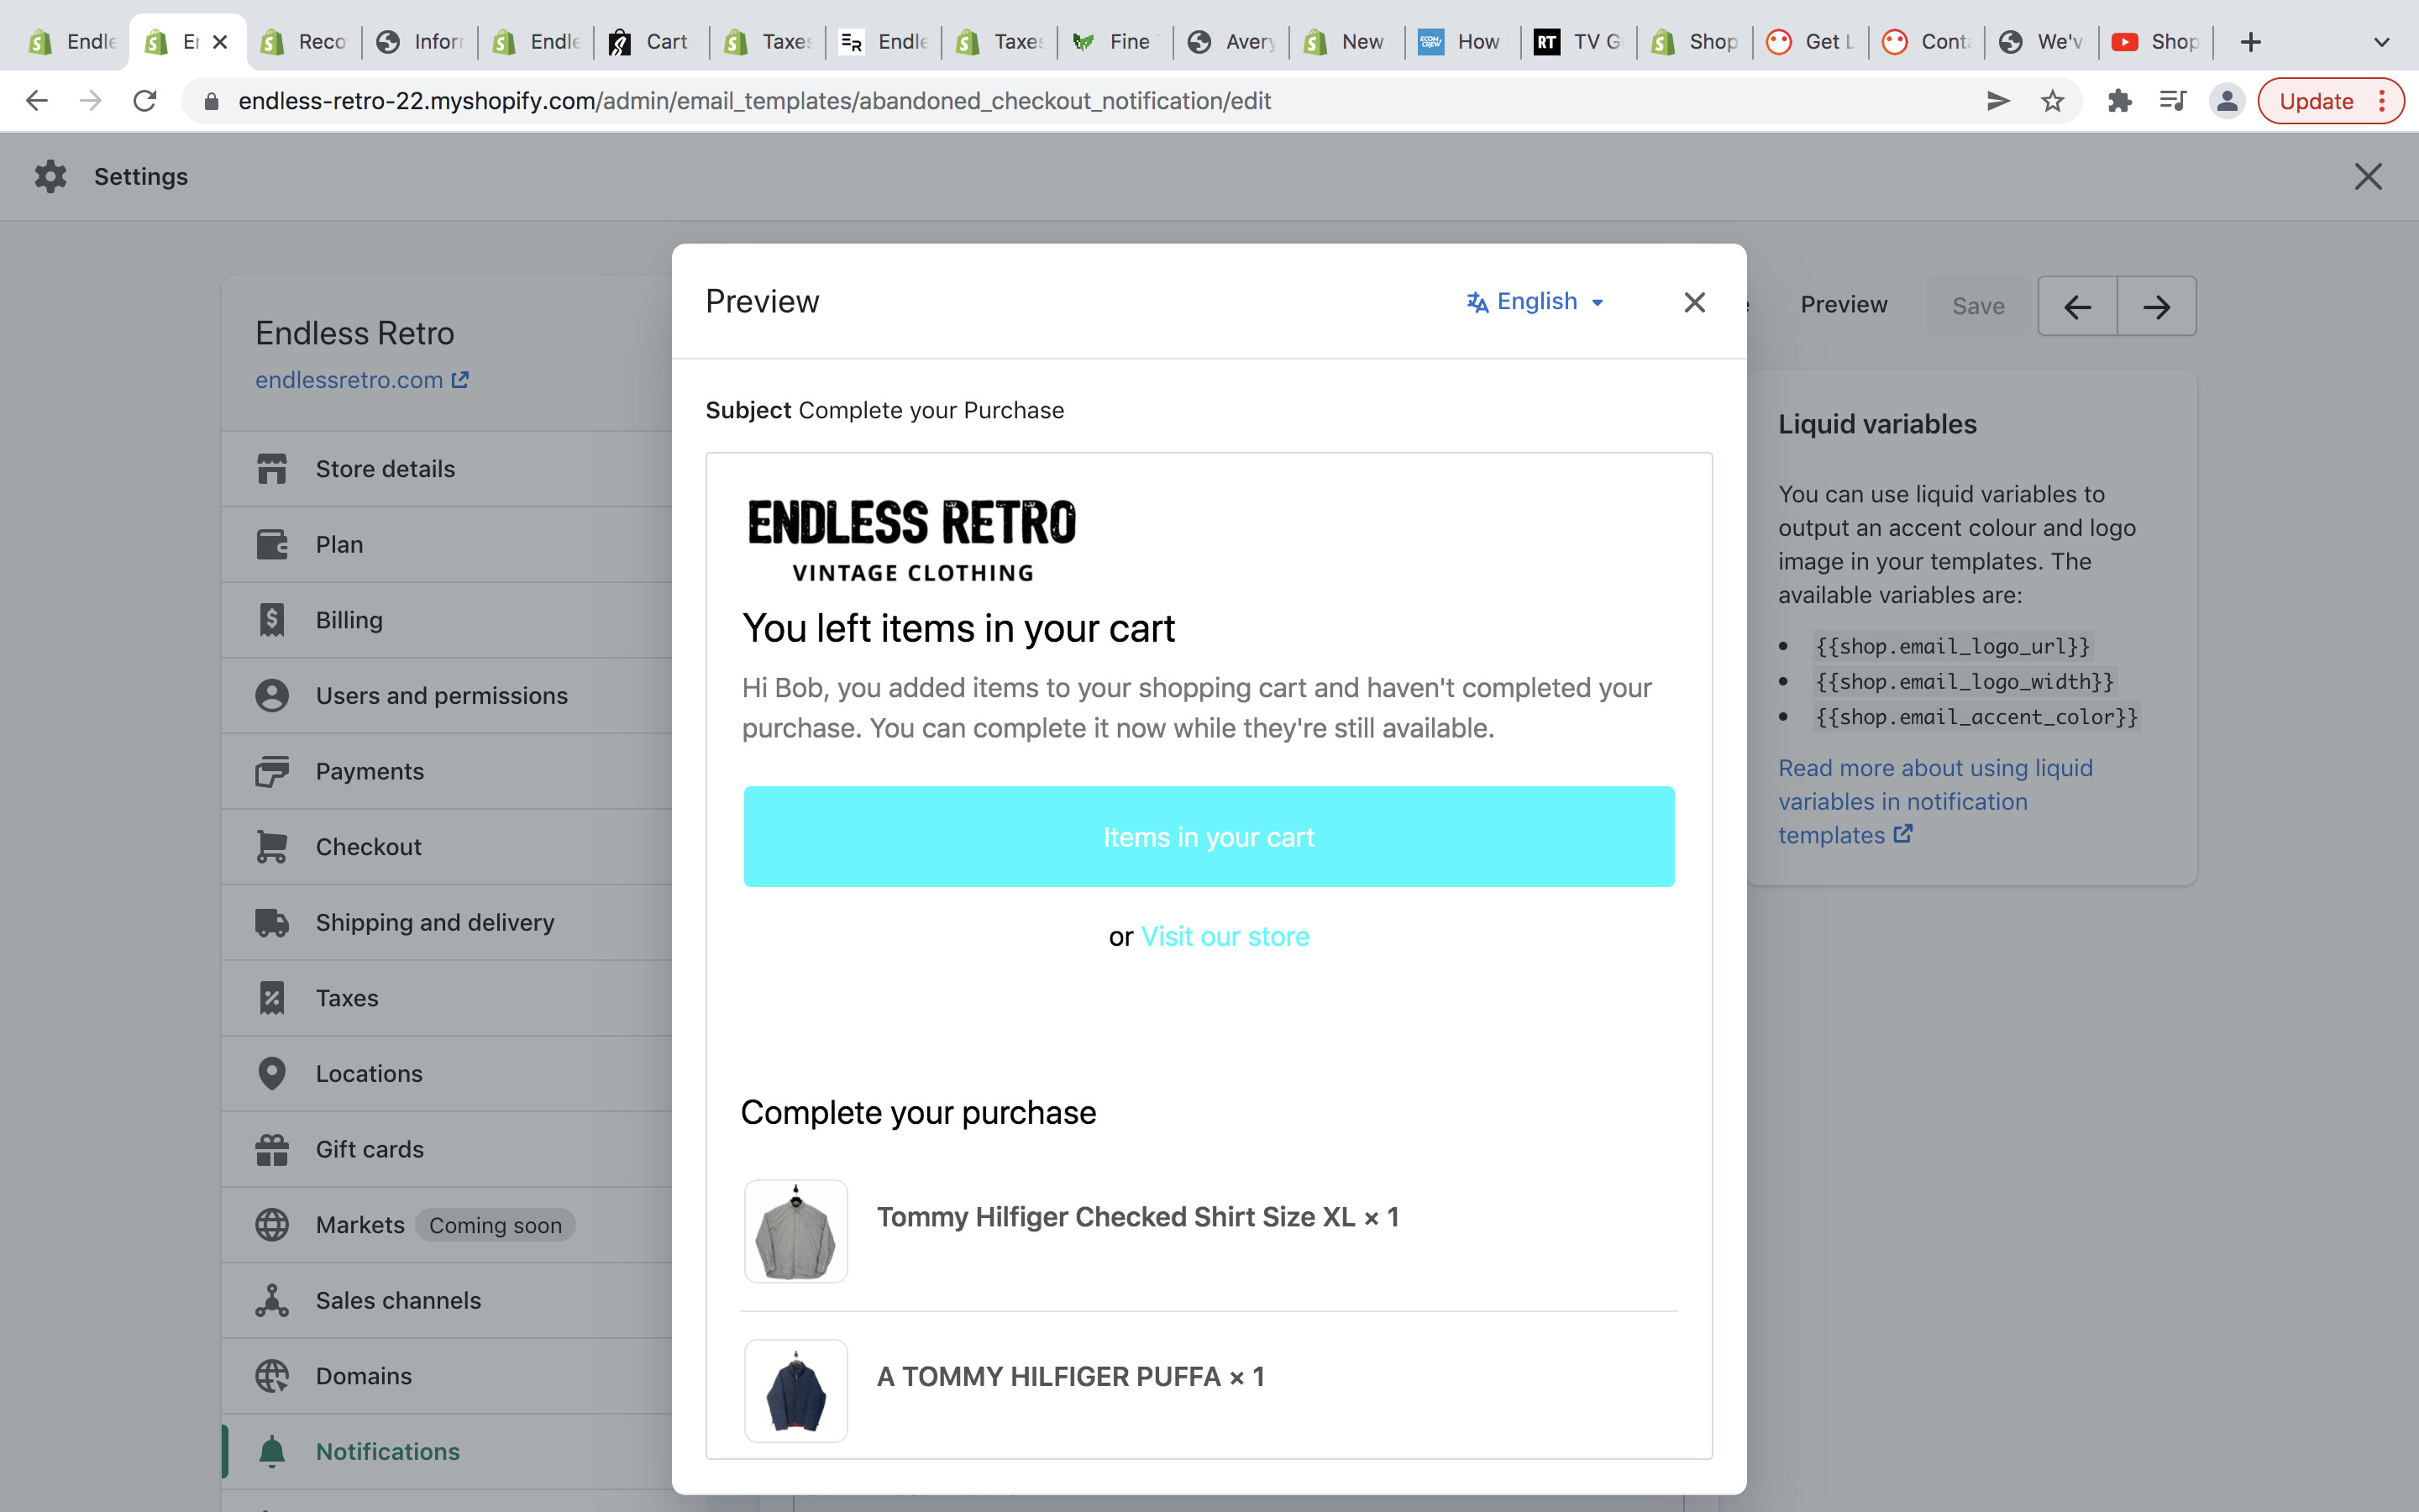Screen dimensions: 2419x1512
Task: Switch to the TV G browser tab
Action: [1578, 42]
